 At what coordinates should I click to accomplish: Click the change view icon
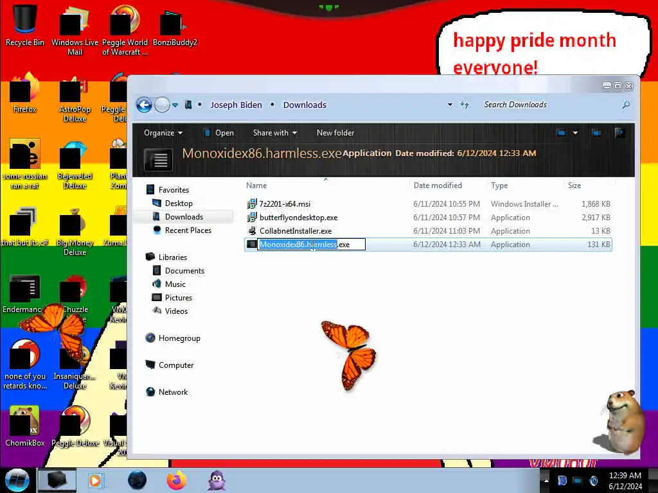(x=562, y=133)
